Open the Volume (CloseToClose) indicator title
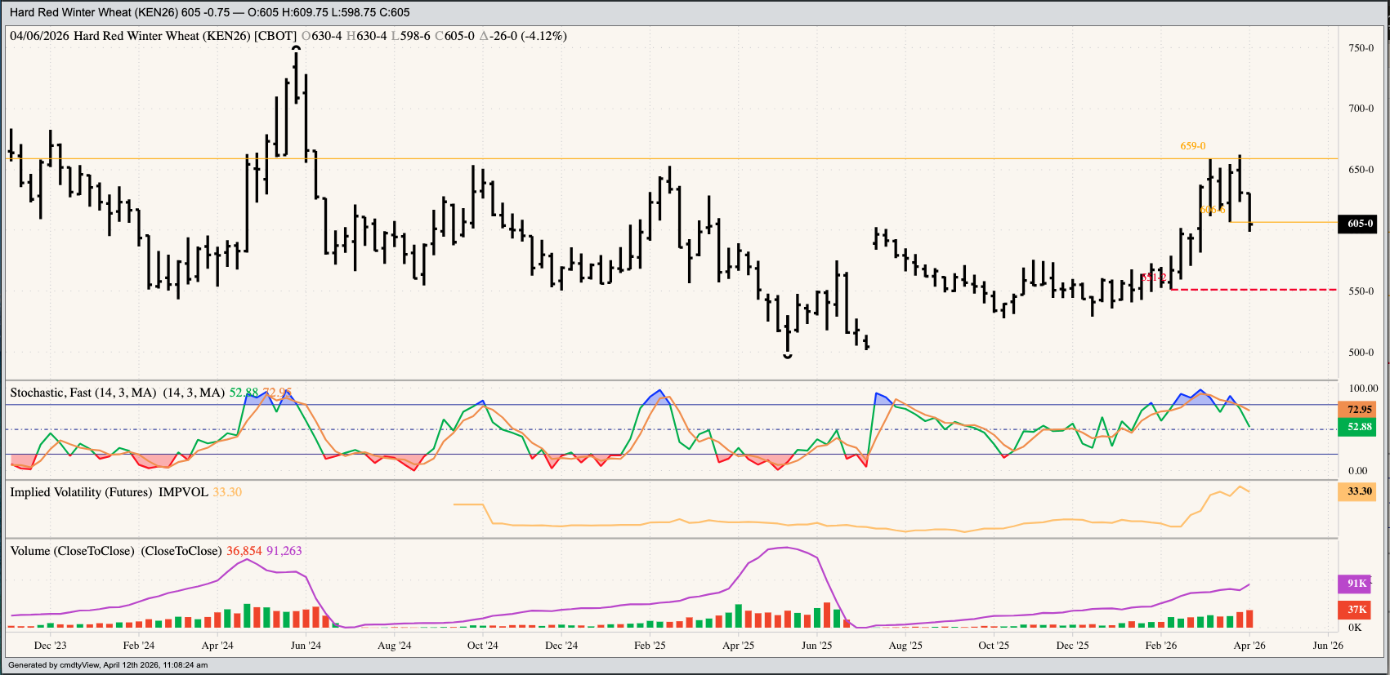1390x675 pixels. pyautogui.click(x=72, y=551)
